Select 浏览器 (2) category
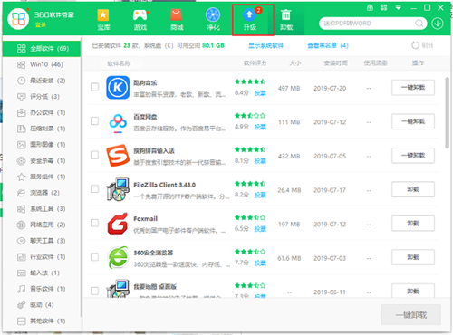453x335 pixels. click(42, 193)
